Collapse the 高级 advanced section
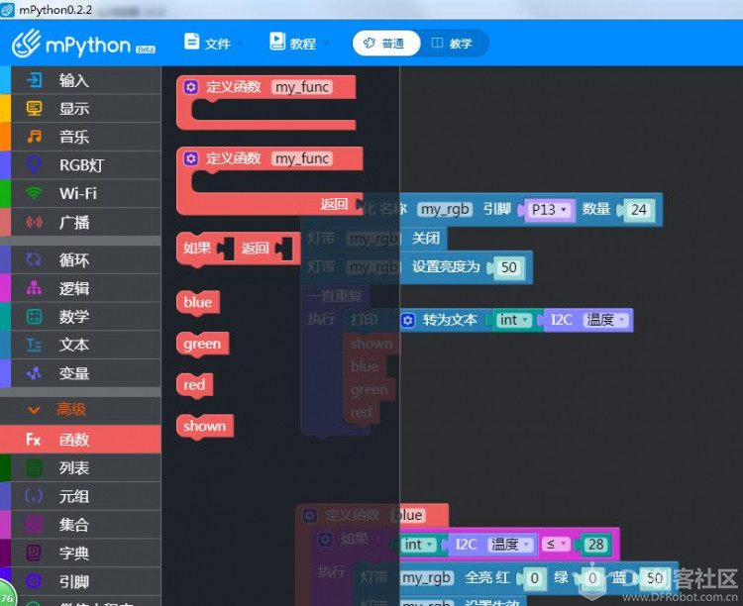The height and width of the screenshot is (606, 743). point(34,410)
